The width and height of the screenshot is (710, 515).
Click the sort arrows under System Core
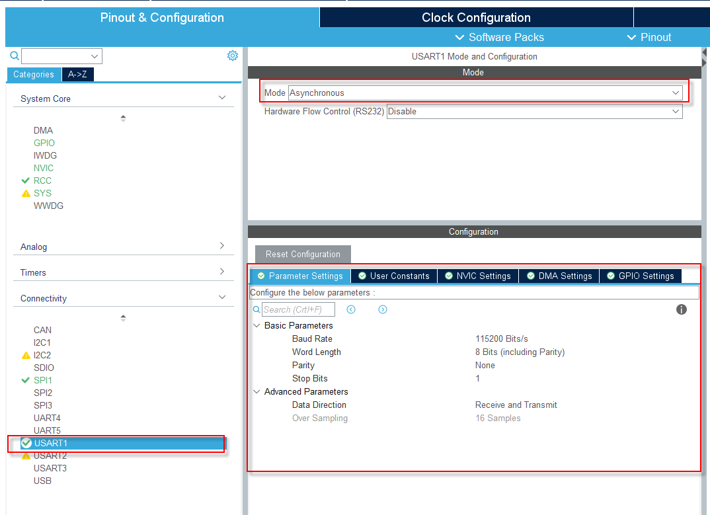point(123,118)
